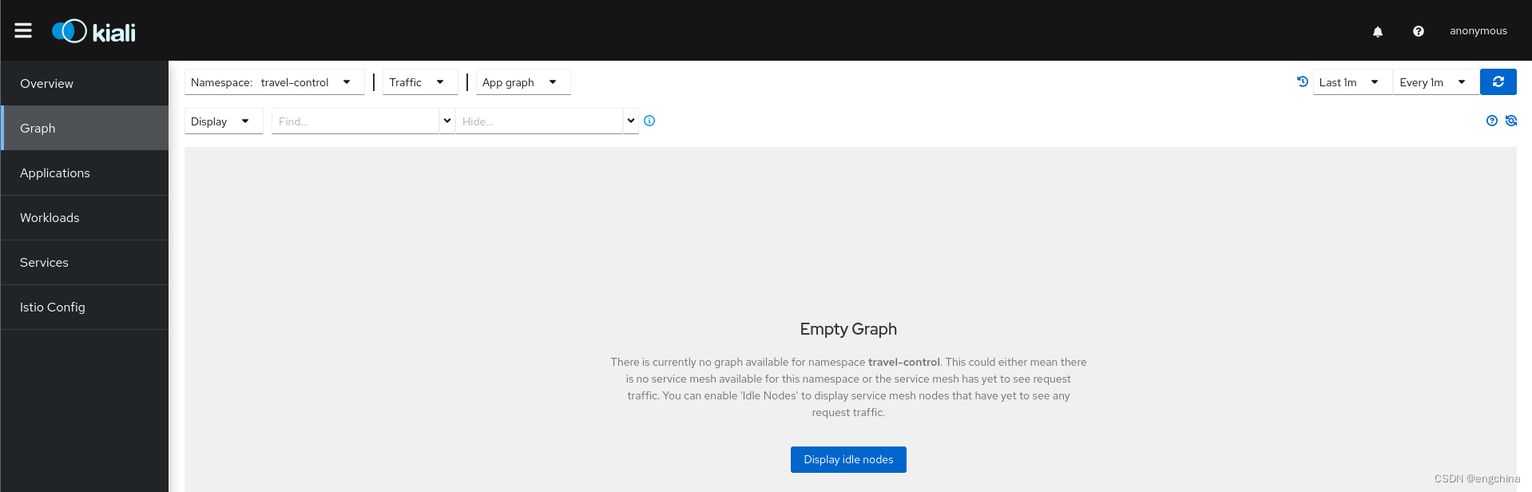
Task: Expand the Hide presets dropdown arrow
Action: tap(631, 121)
